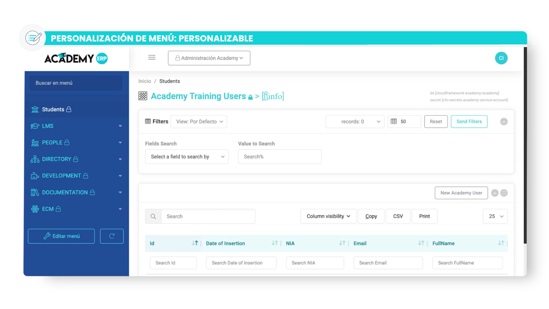Viewport: 549px width, 309px height.
Task: Sort by Id column arrows
Action: [x=195, y=243]
